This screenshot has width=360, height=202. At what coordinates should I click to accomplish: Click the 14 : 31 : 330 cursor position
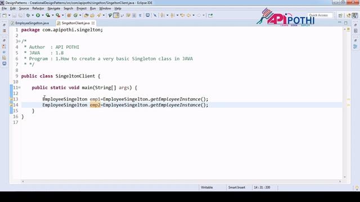coord(262,187)
